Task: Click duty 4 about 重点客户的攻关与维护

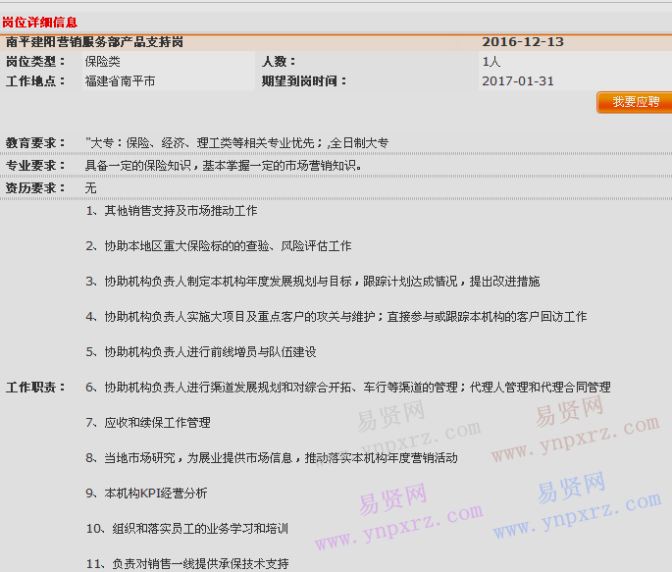Action: [336, 317]
